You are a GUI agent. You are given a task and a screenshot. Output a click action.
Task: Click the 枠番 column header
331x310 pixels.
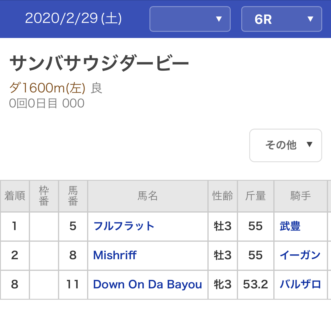44,196
